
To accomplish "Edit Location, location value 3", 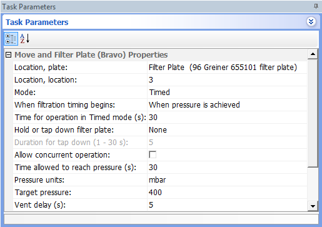I will (227, 80).
